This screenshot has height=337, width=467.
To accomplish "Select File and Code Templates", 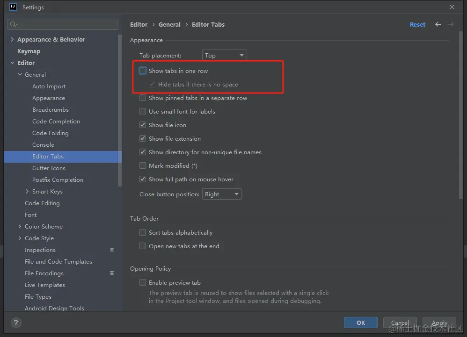I will pos(58,261).
